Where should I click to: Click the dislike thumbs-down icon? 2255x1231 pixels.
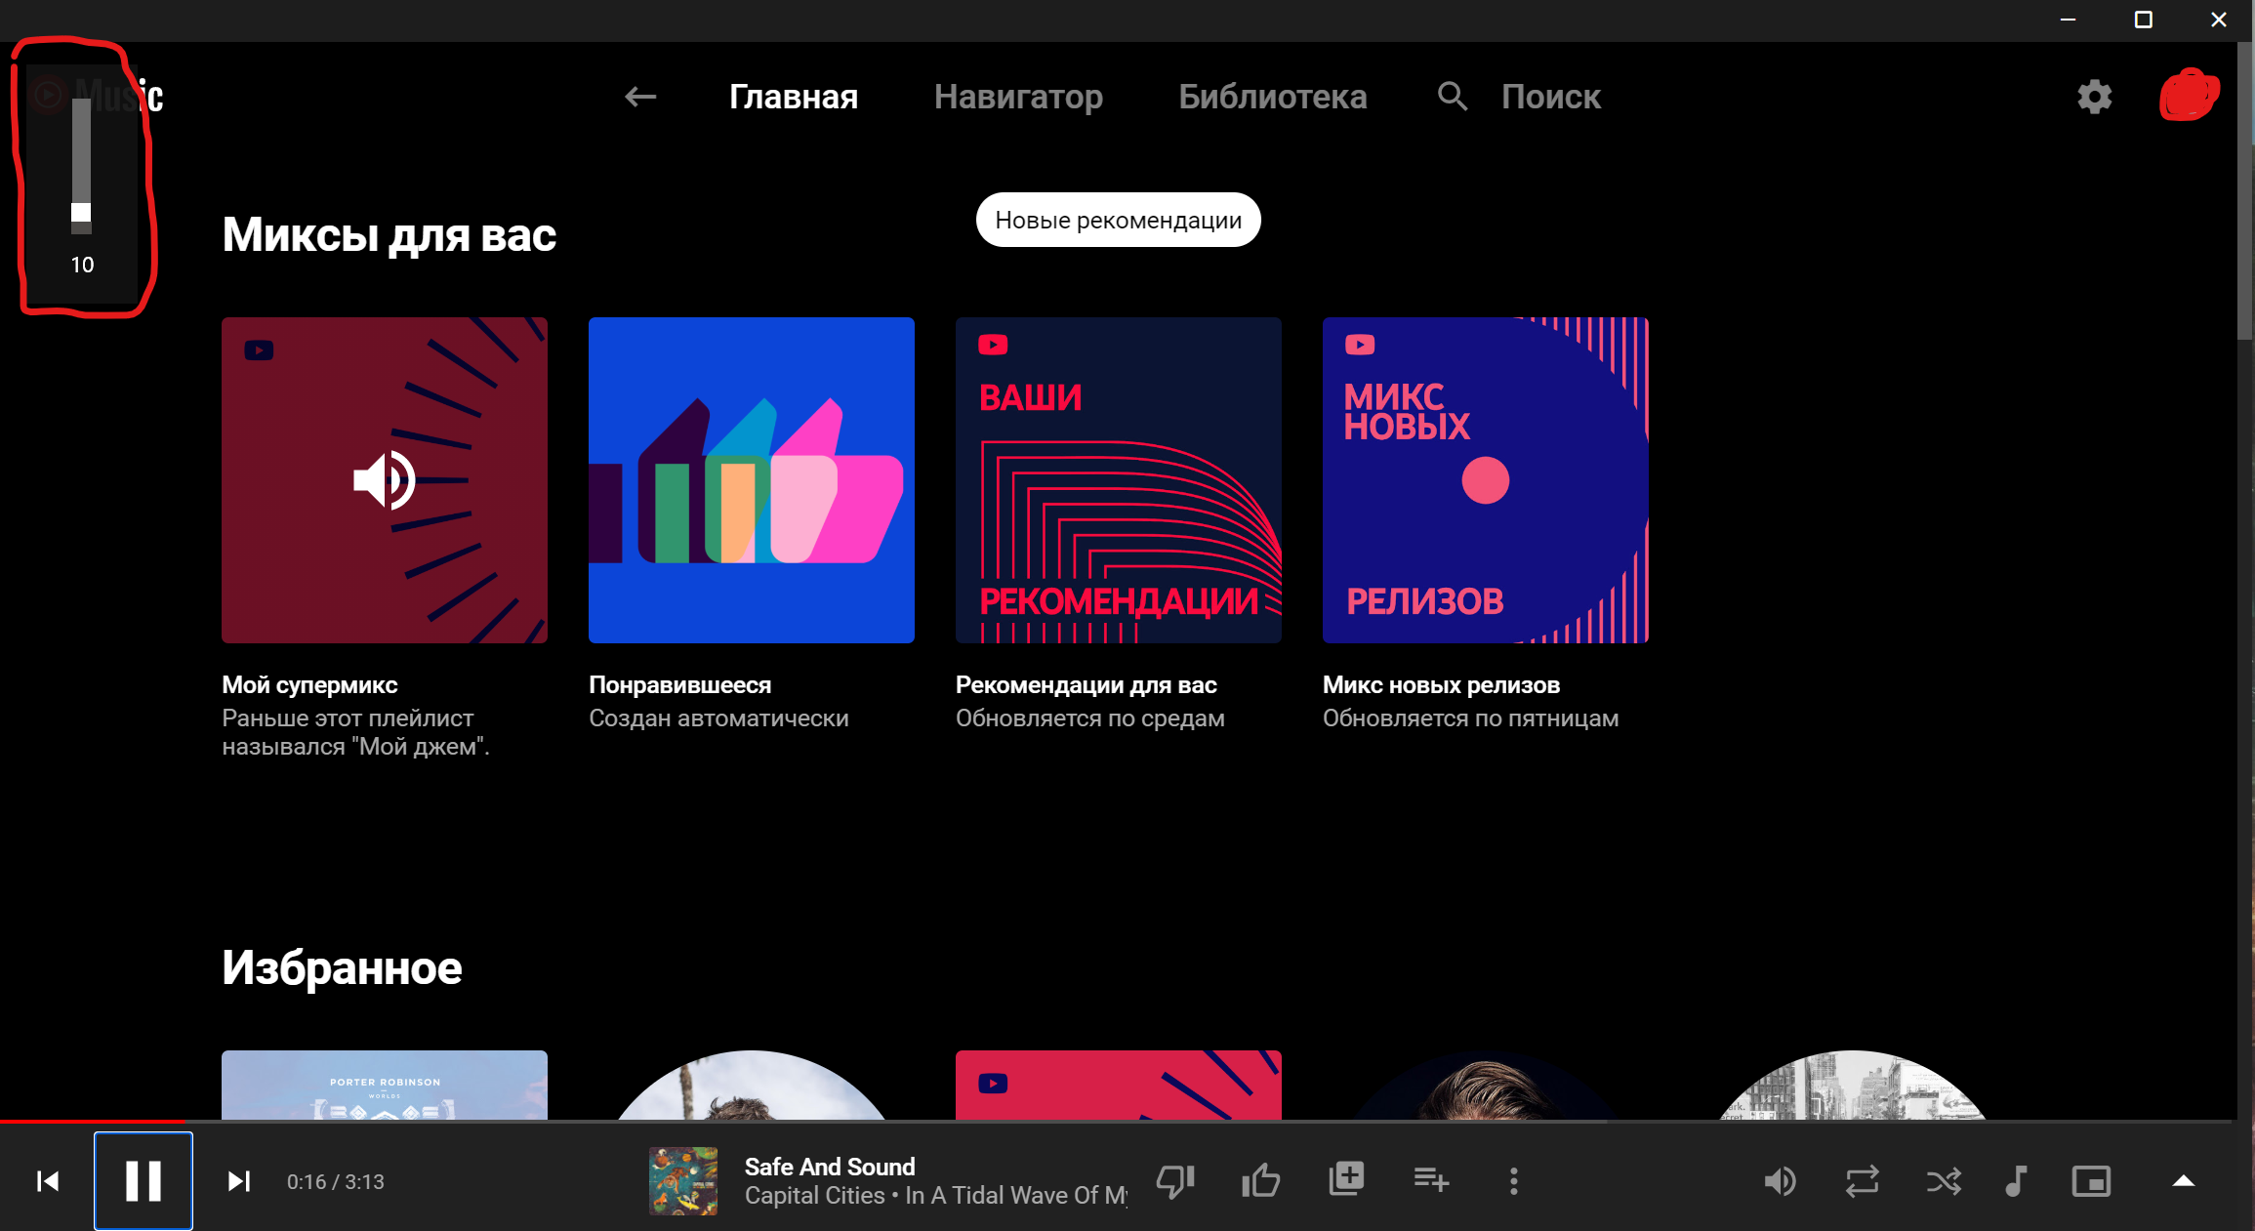1175,1181
